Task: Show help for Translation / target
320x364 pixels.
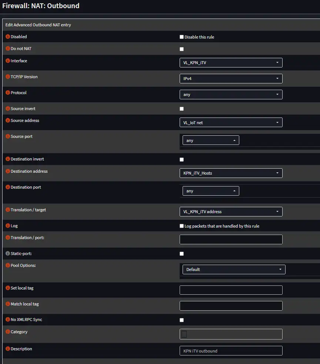Action: (8, 210)
